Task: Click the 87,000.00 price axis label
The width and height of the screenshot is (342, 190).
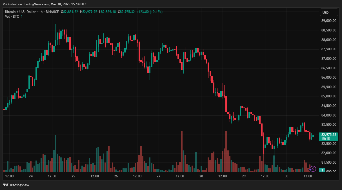Action: tap(328, 59)
